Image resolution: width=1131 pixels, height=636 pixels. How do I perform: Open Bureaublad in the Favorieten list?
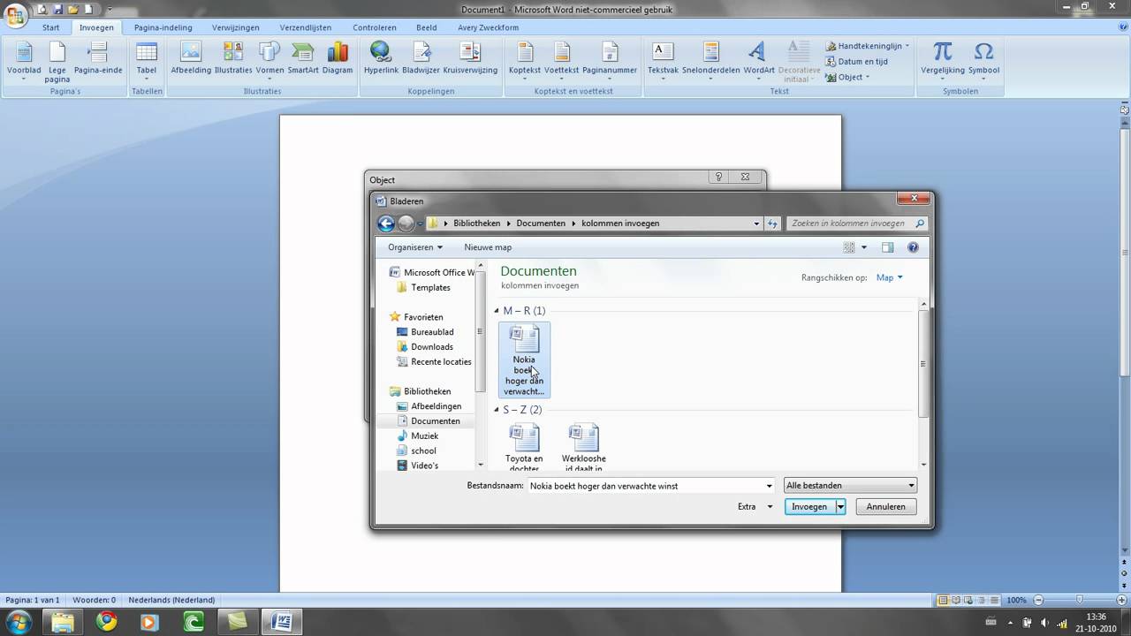tap(432, 332)
